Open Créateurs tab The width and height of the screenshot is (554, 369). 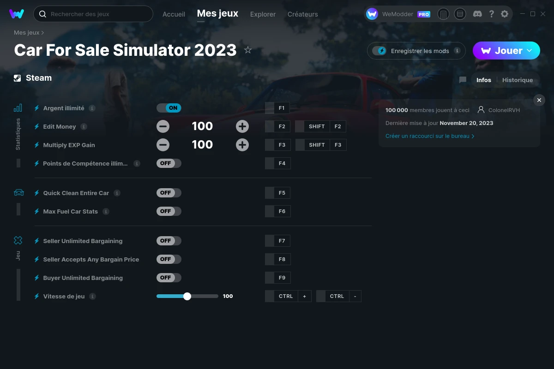pos(302,14)
